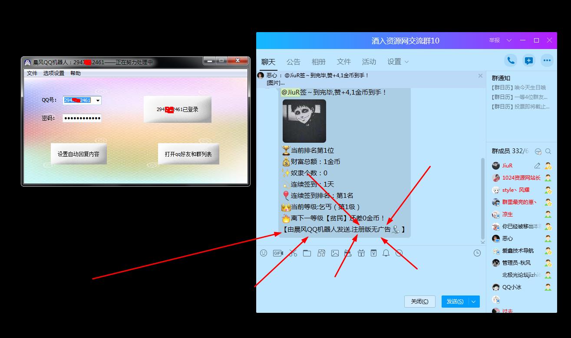The image size is (571, 338).
Task: Select member 北极光论坛
Action: tap(521, 275)
